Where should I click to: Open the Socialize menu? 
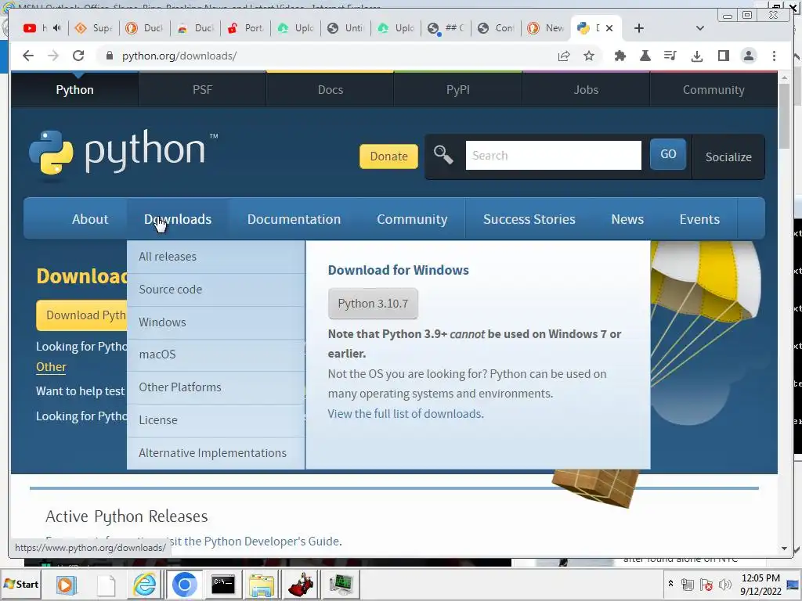pyautogui.click(x=728, y=157)
